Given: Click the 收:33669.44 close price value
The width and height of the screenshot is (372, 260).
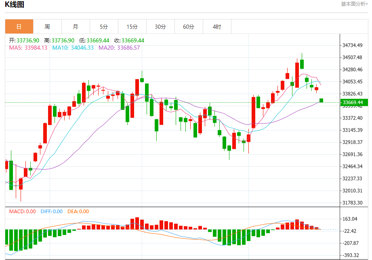Looking at the screenshot, I should 129,40.
